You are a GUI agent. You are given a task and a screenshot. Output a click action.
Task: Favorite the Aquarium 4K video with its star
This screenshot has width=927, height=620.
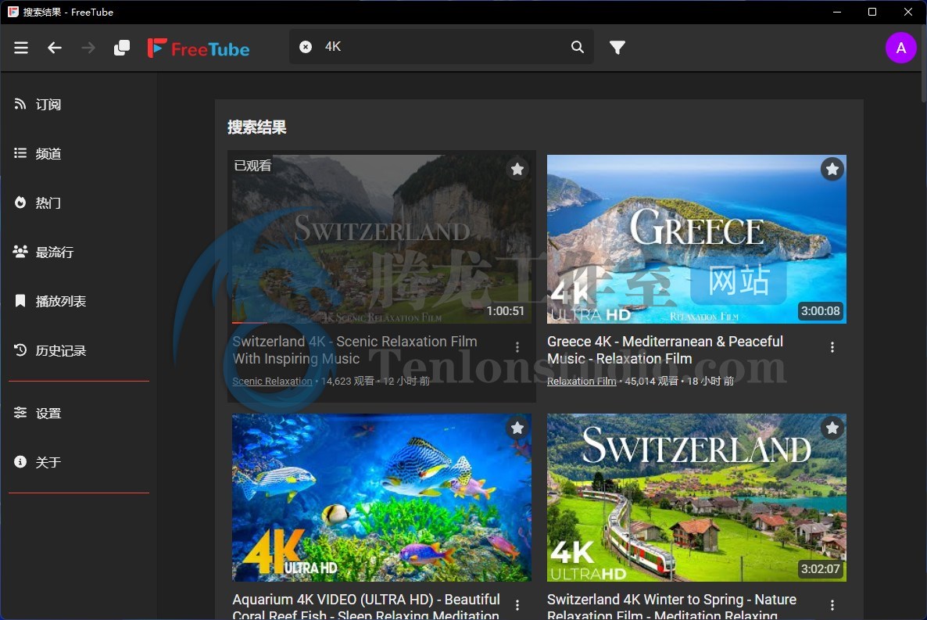pyautogui.click(x=517, y=427)
